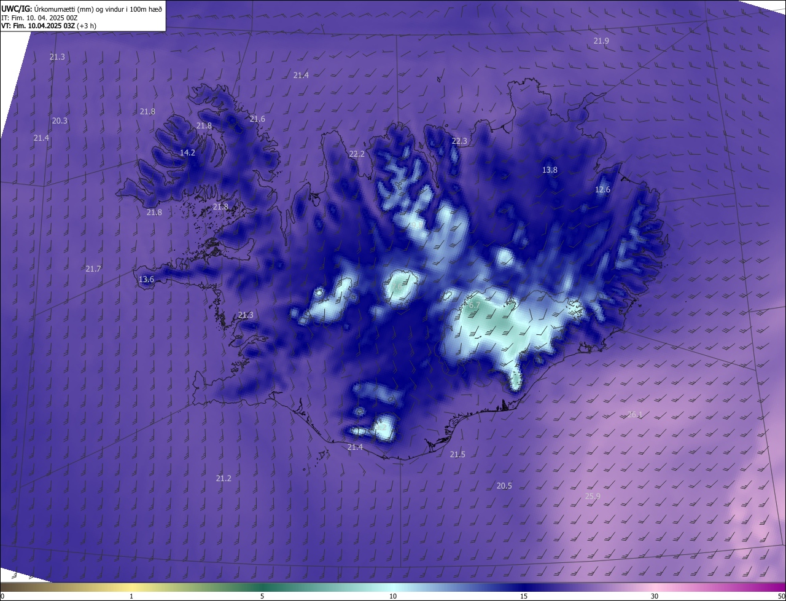
Task: Click the 15 tick label on the color scale
Action: (524, 596)
